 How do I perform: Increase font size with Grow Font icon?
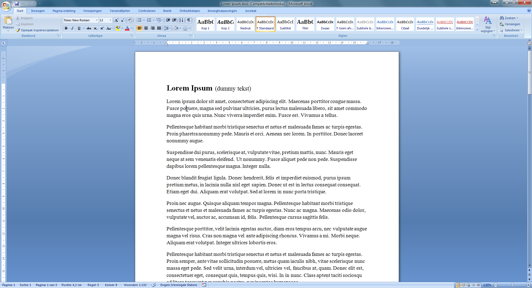tap(116, 20)
